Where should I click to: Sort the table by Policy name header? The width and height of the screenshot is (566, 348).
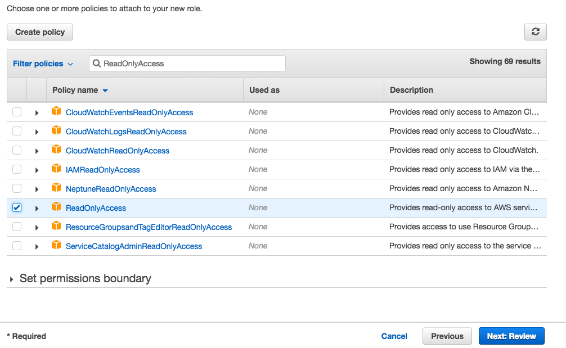coord(75,90)
